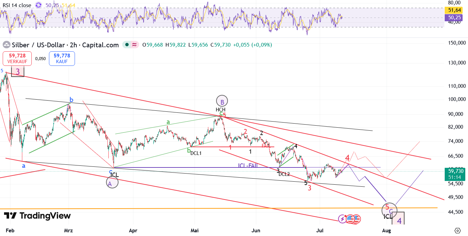This screenshot has width=468, height=236.
Task: Open the purple lightning event icon
Action: pos(343,219)
